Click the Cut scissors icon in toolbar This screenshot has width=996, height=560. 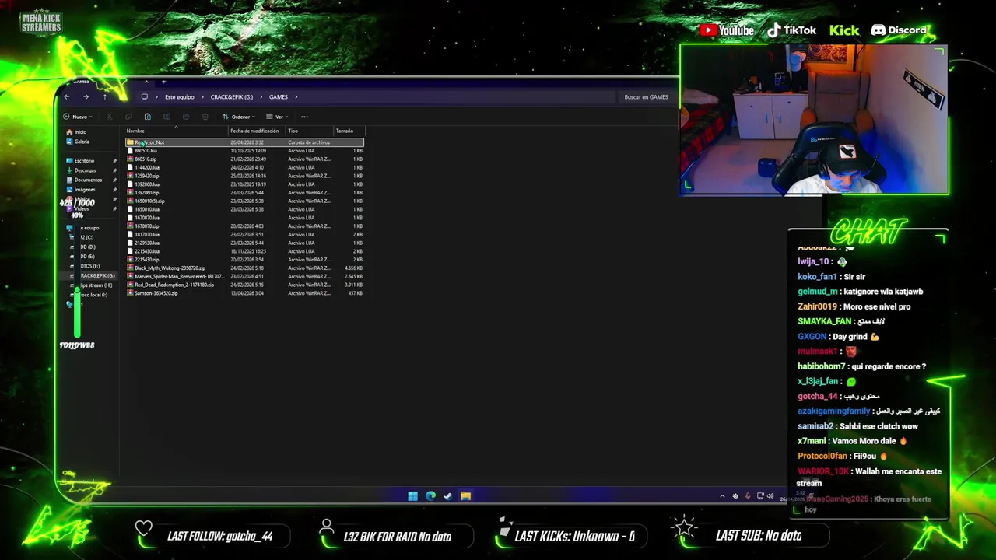click(x=109, y=117)
